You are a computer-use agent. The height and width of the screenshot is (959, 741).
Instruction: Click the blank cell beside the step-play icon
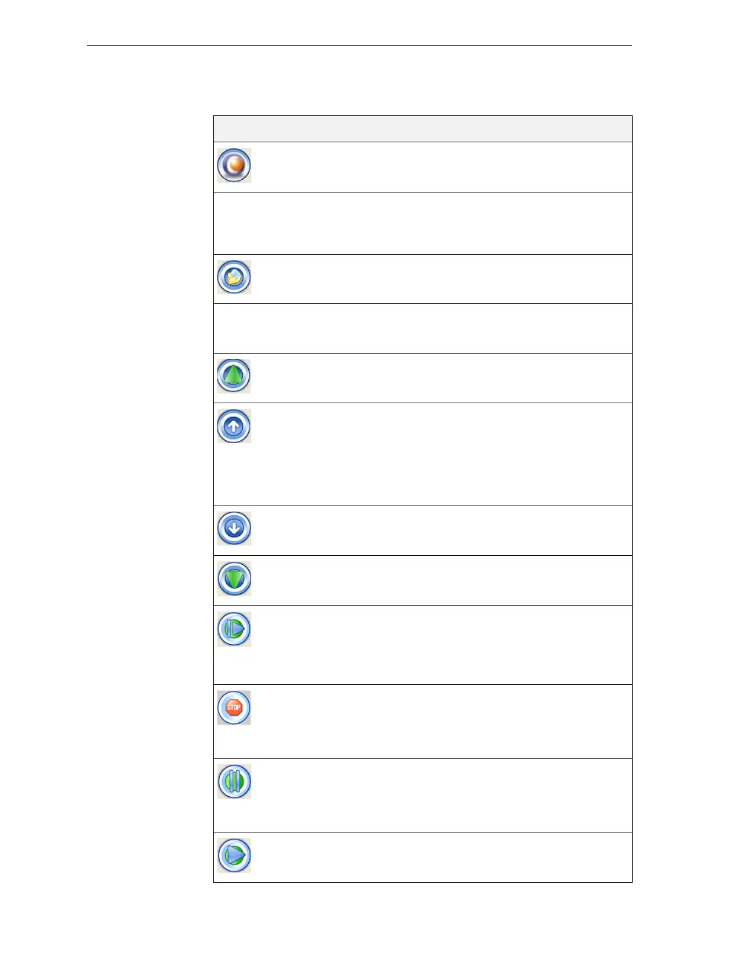click(x=442, y=645)
